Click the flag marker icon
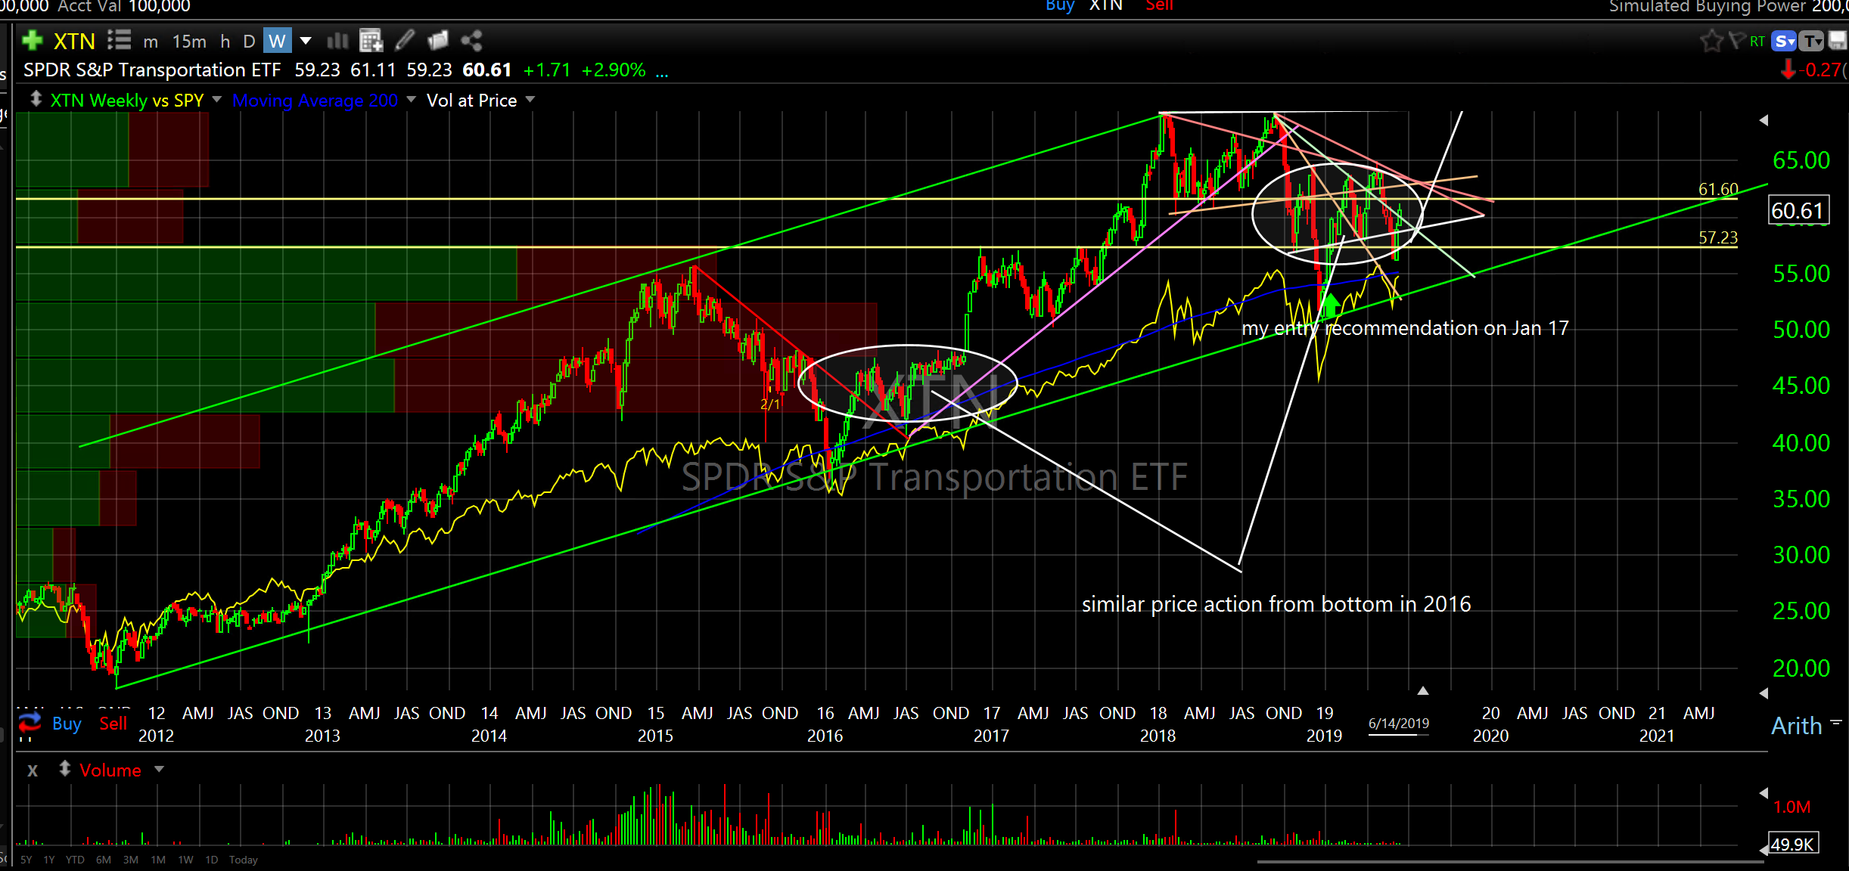This screenshot has width=1849, height=871. (1737, 41)
